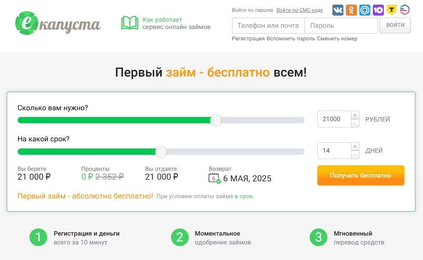Click the yellow T-Bank login icon
Image resolution: width=423 pixels, height=260 pixels.
(391, 10)
